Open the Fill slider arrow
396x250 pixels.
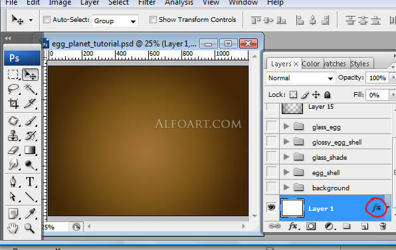click(x=393, y=95)
